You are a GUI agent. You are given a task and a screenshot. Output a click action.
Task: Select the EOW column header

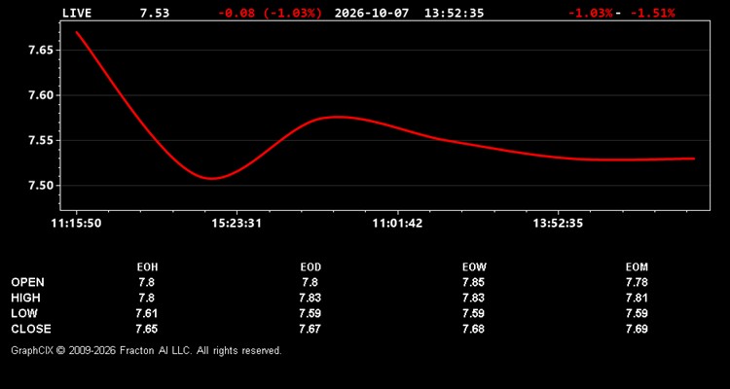474,267
